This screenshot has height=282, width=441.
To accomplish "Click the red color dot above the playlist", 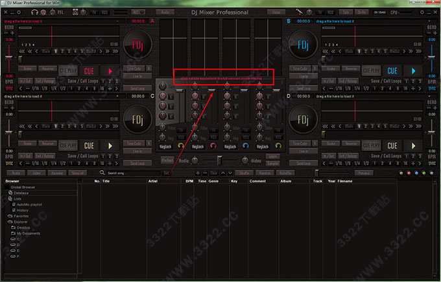I will click(409, 173).
